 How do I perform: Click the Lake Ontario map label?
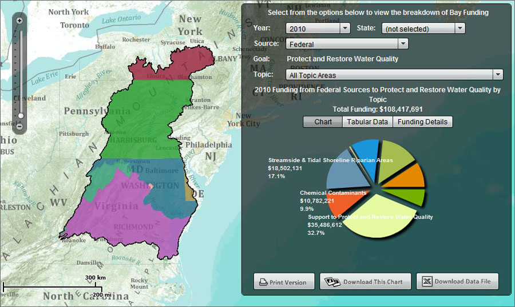pyautogui.click(x=121, y=19)
